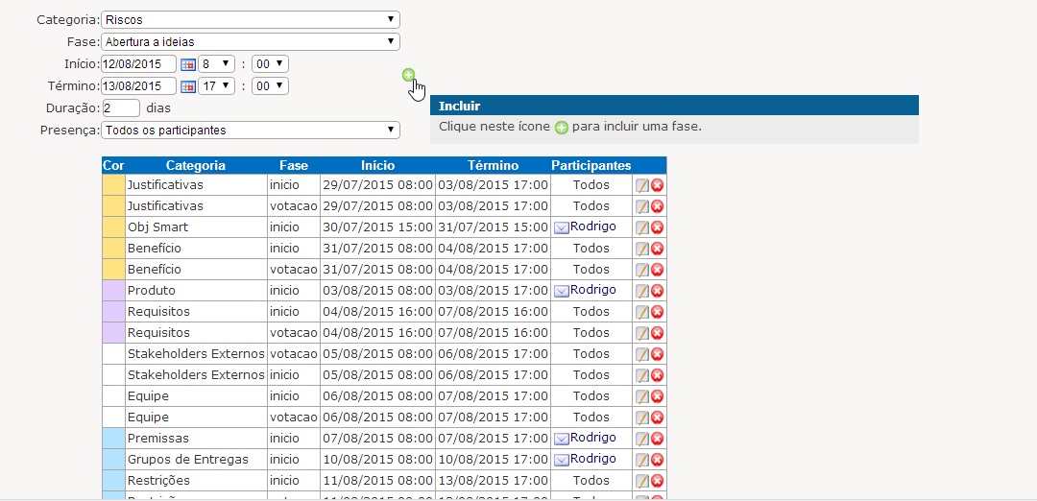Change the Início hour dropdown
Image resolution: width=1037 pixels, height=501 pixels.
click(x=216, y=63)
